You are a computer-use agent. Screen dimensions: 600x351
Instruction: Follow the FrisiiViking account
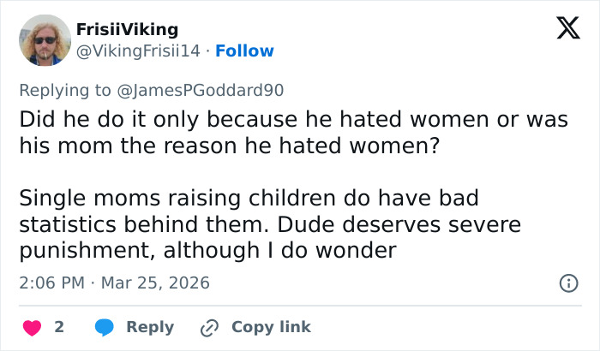pos(245,51)
